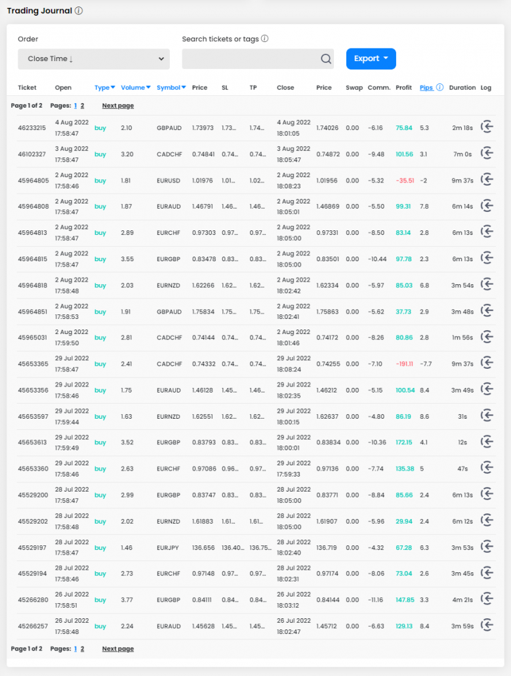The width and height of the screenshot is (511, 676).
Task: Open the Pips column info tooltip
Action: pos(440,87)
